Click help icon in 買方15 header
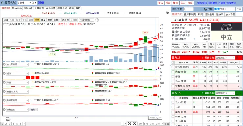The image size is (243, 126). (x=202, y=58)
